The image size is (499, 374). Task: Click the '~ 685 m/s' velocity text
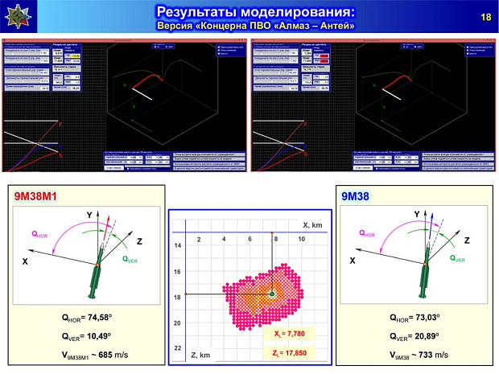tap(109, 355)
